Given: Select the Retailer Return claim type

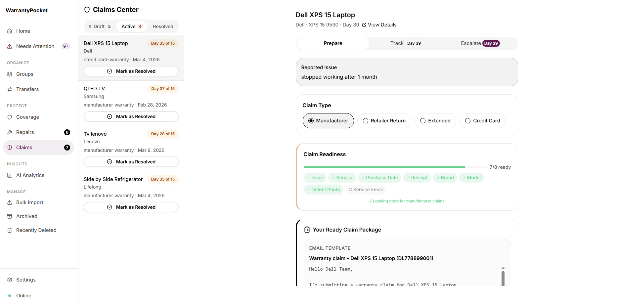Looking at the screenshot, I should pyautogui.click(x=384, y=121).
